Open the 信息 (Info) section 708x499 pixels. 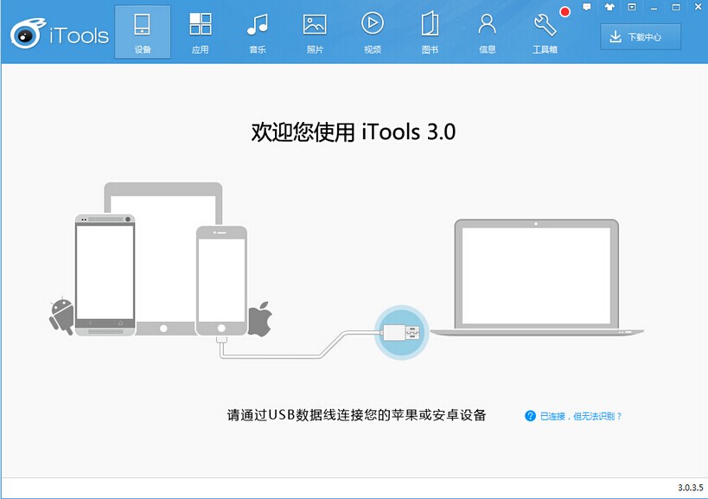tap(487, 33)
